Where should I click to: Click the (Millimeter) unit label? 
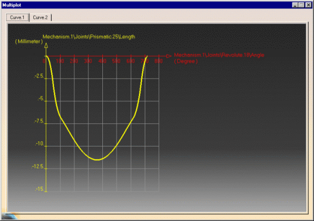29,42
